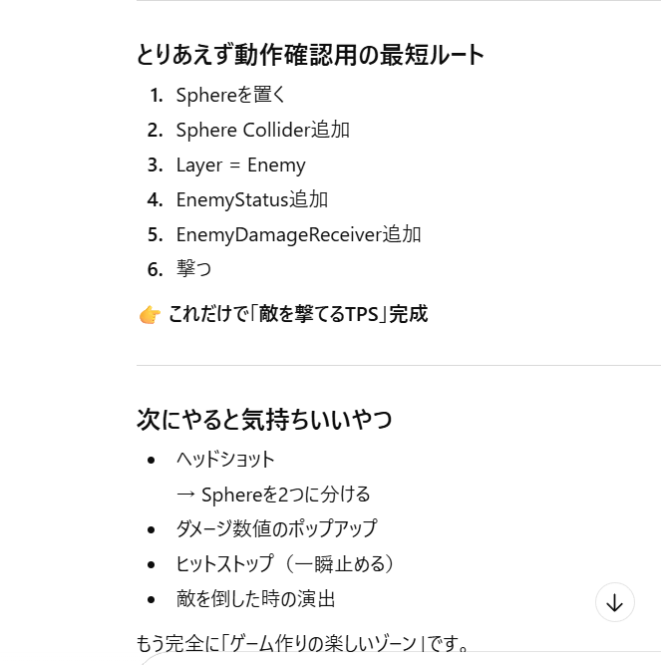
Task: Click the number 6. list marker
Action: coord(154,270)
